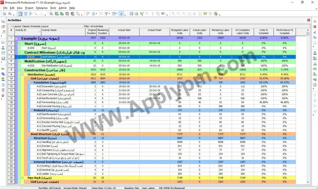Open the Tools menu
318x189 pixels.
pyautogui.click(x=53, y=8)
